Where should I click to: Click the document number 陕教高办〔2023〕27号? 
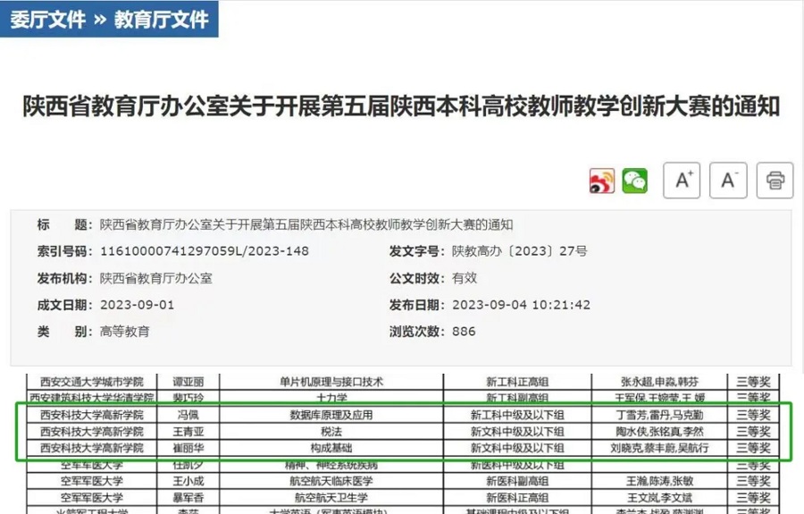coord(519,251)
